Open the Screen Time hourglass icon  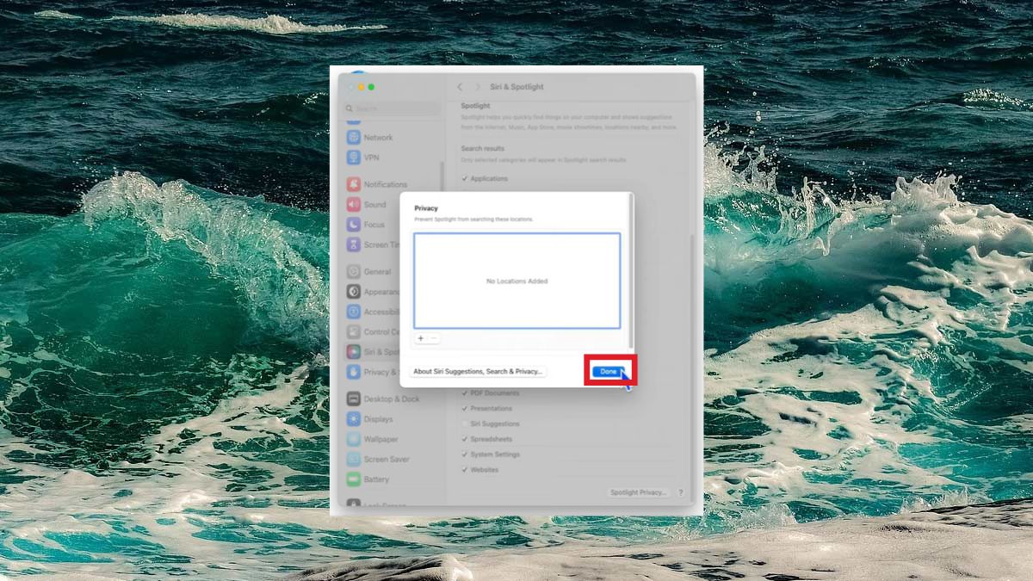pyautogui.click(x=354, y=244)
